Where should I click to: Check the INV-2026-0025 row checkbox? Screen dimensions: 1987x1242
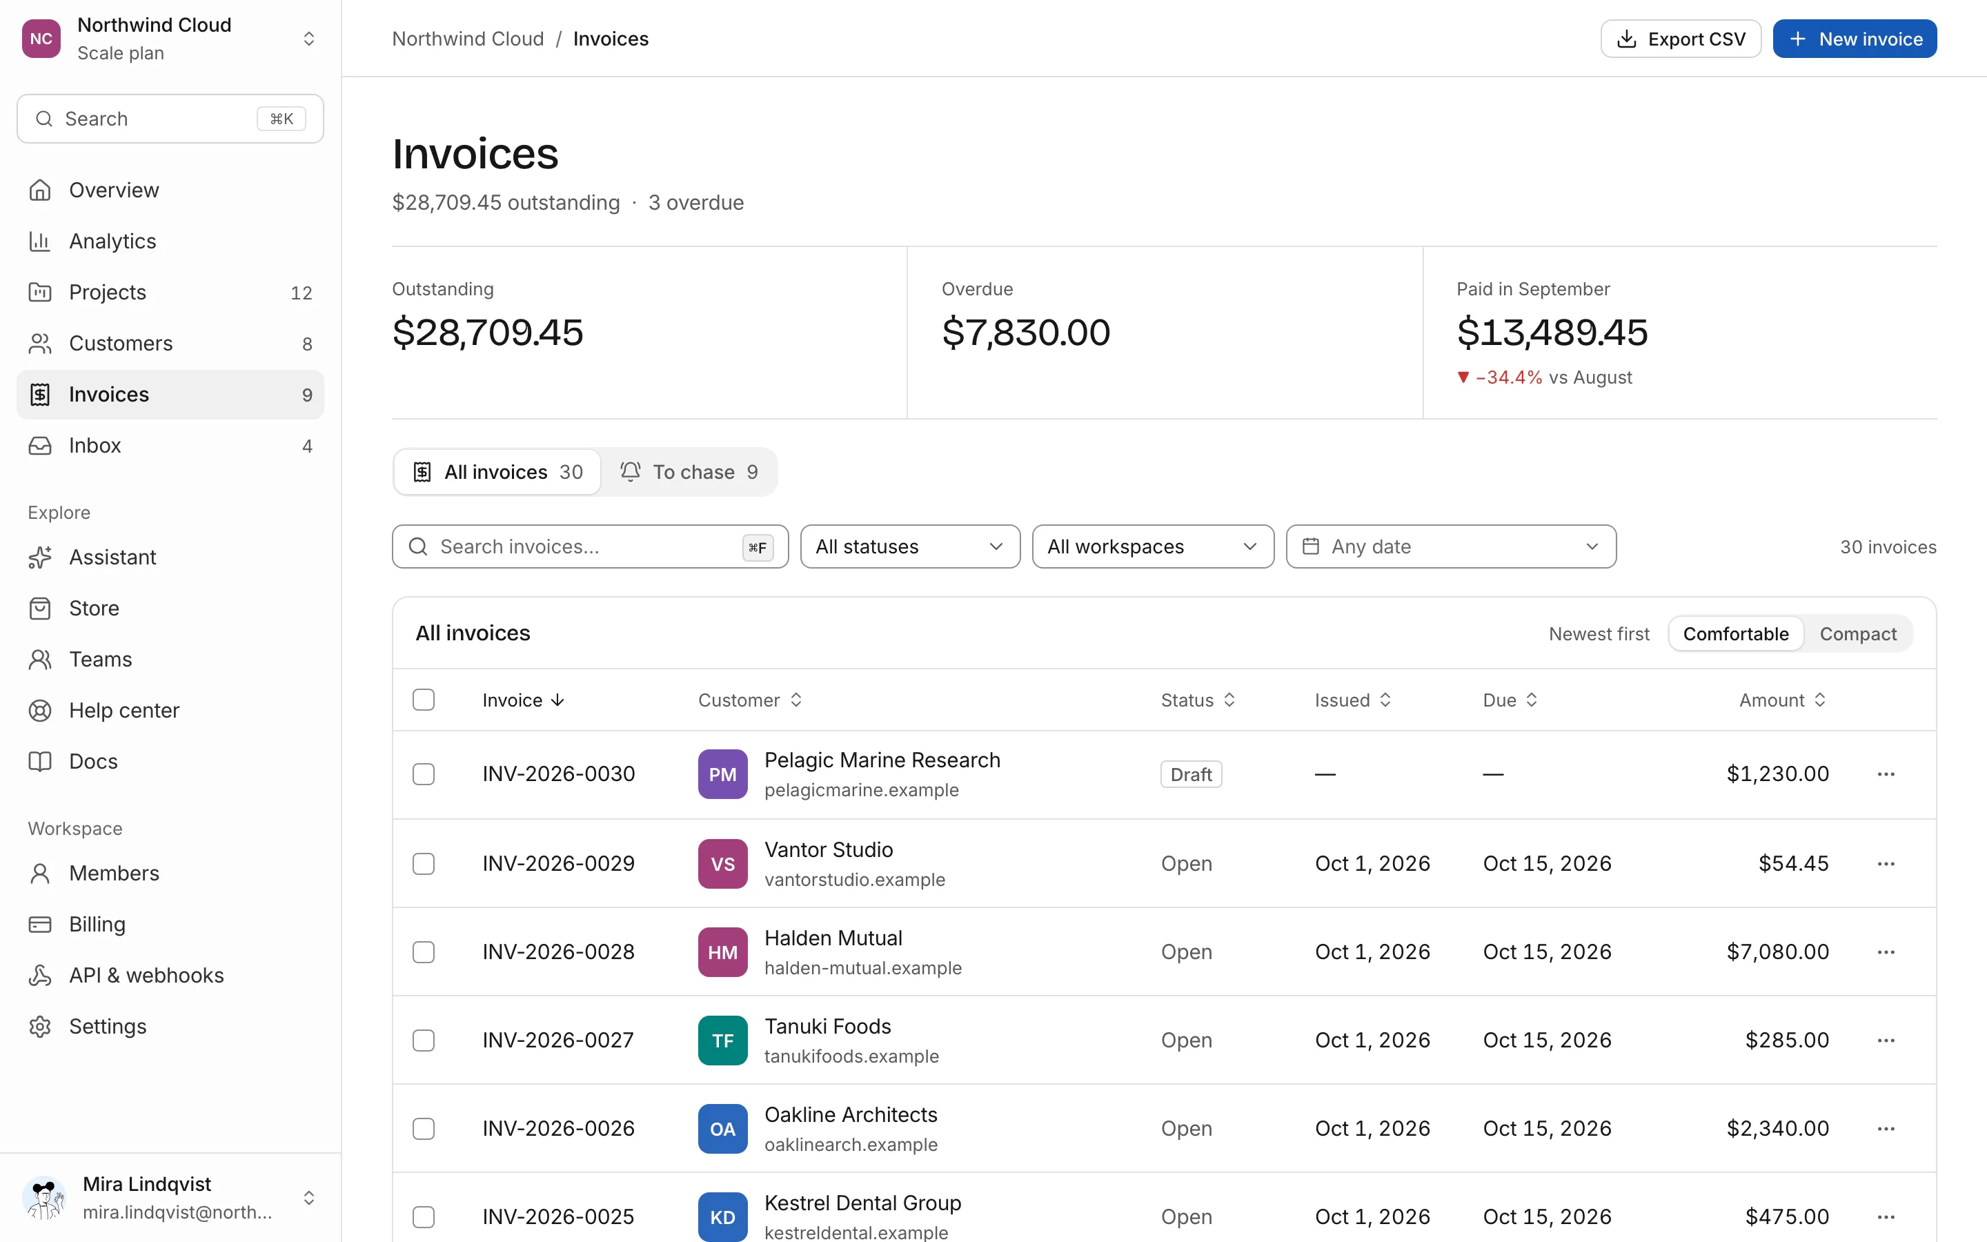click(423, 1216)
